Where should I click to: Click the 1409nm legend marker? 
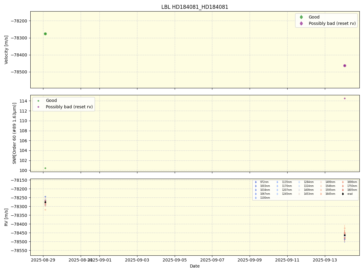(x=299, y=190)
